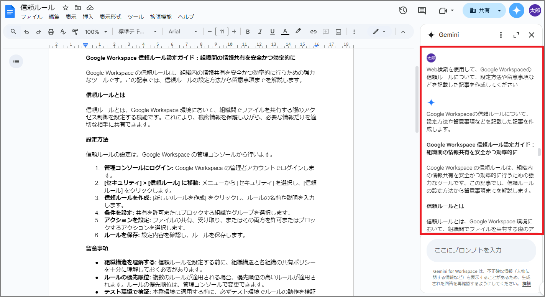The height and width of the screenshot is (297, 545).
Task: Click the 信頼ルールとは heading in the document
Action: 106,95
